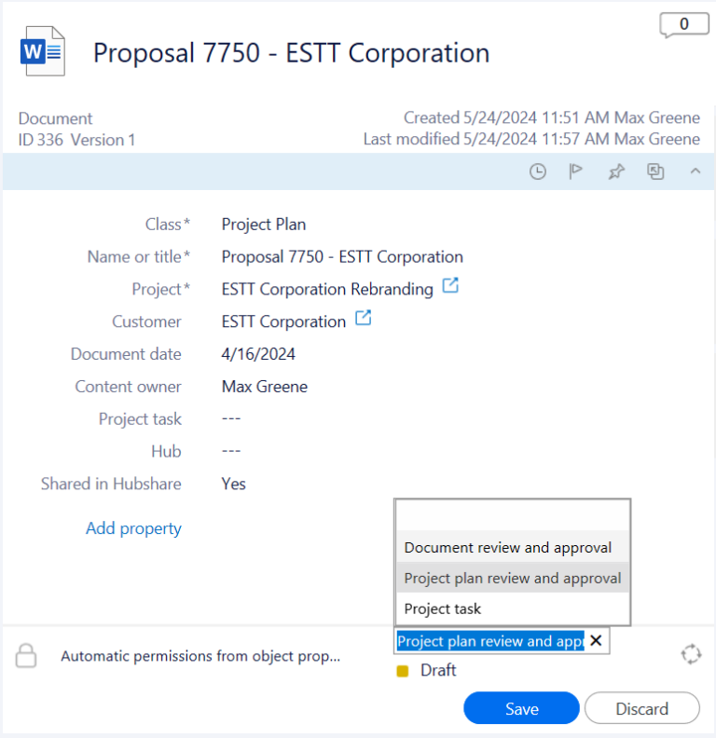Save the document metadata
716x738 pixels.
521,709
